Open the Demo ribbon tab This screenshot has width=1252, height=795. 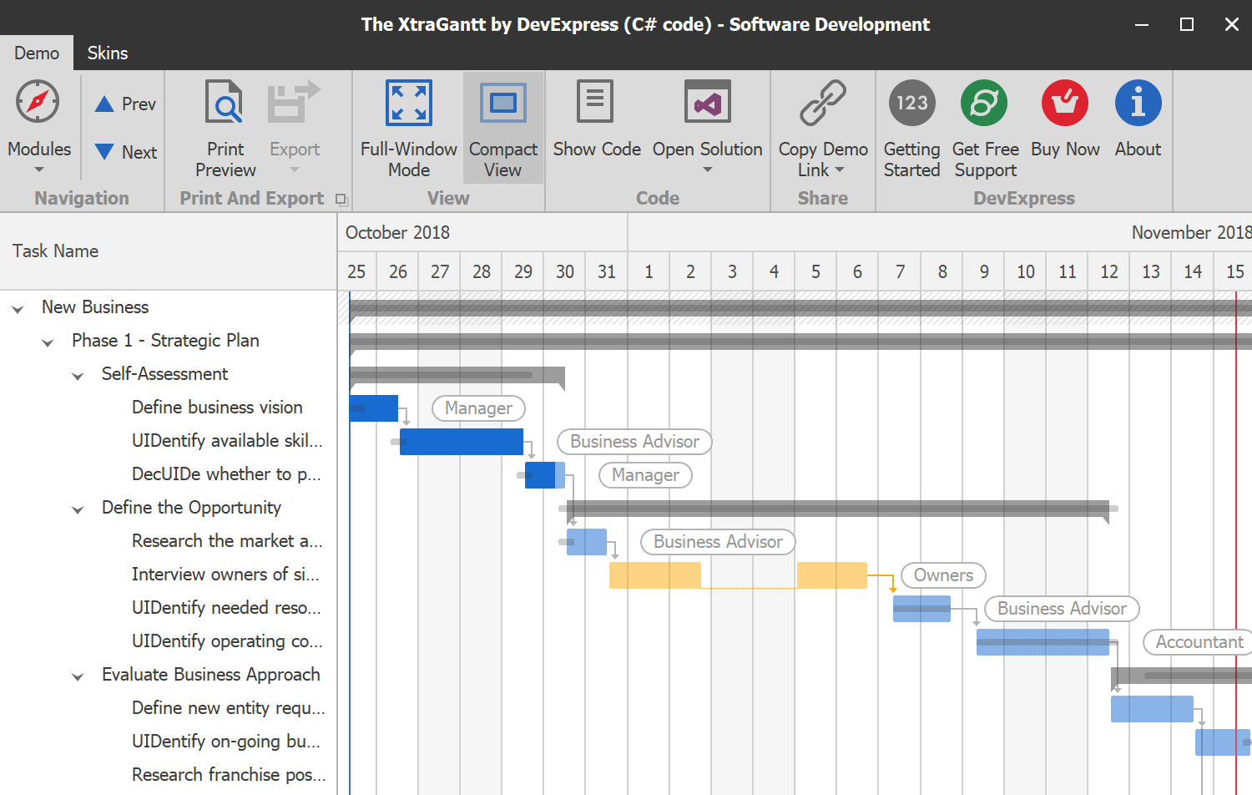pyautogui.click(x=36, y=53)
